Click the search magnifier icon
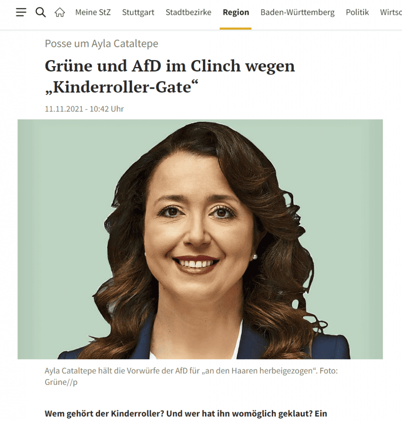The image size is (402, 421). pos(41,12)
